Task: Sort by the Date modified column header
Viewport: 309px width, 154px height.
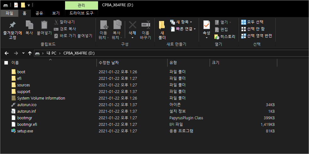Action: (x=108, y=63)
